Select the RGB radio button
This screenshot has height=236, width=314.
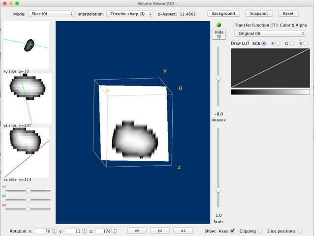pyautogui.click(x=264, y=44)
